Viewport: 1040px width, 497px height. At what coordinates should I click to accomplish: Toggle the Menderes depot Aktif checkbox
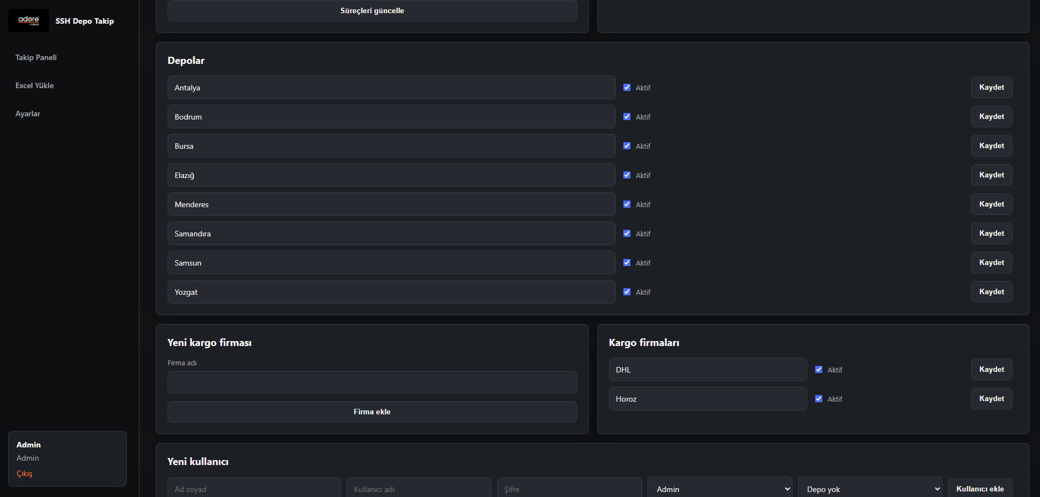pyautogui.click(x=627, y=204)
